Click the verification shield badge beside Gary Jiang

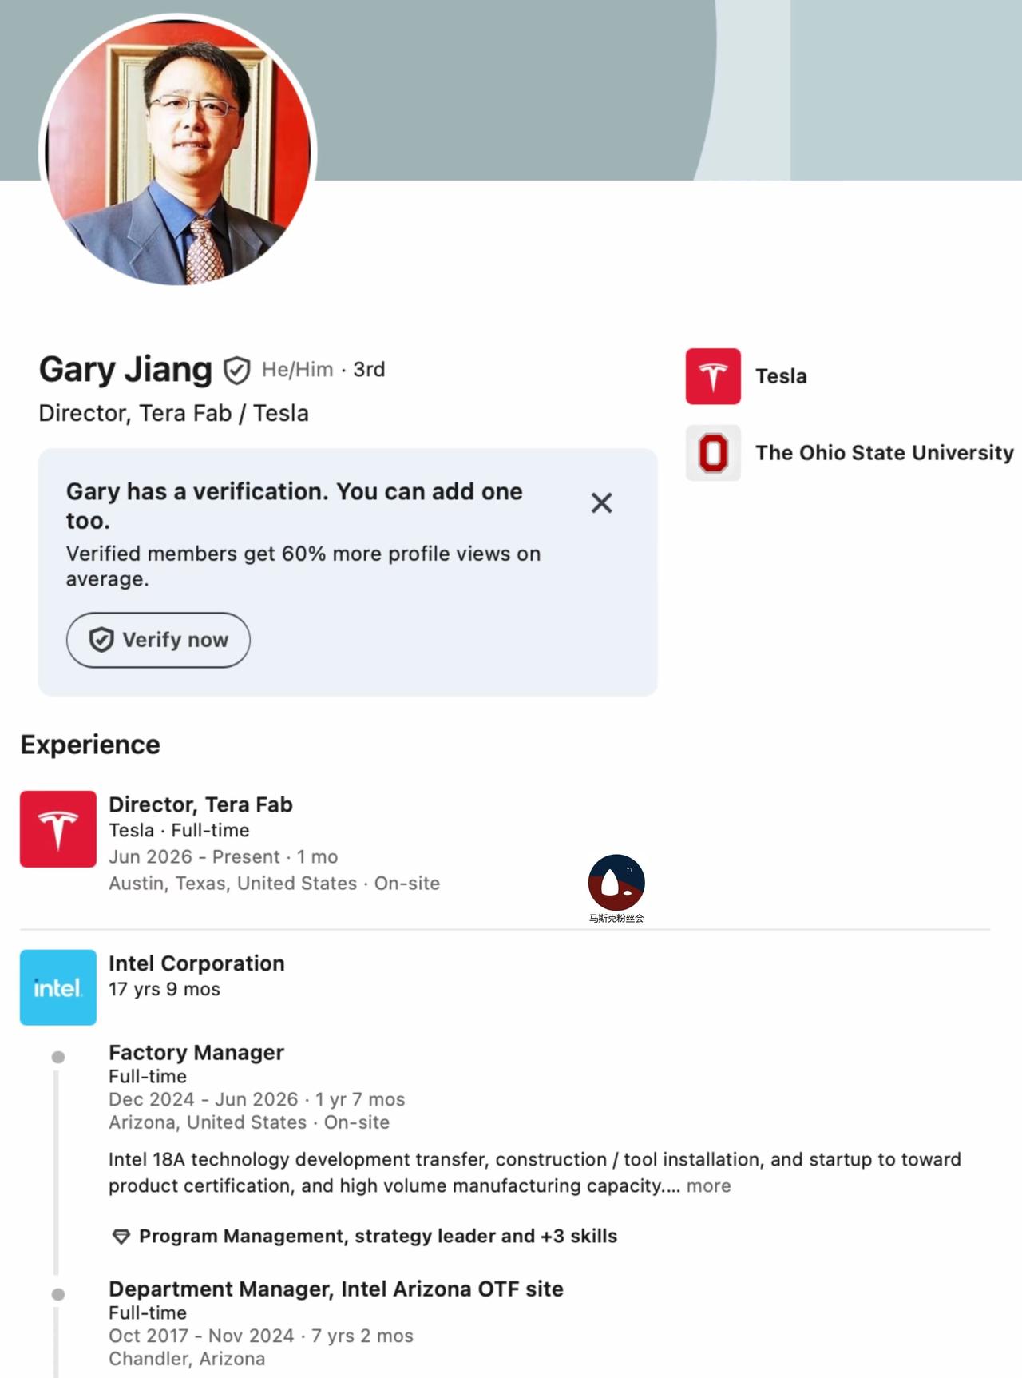coord(236,370)
